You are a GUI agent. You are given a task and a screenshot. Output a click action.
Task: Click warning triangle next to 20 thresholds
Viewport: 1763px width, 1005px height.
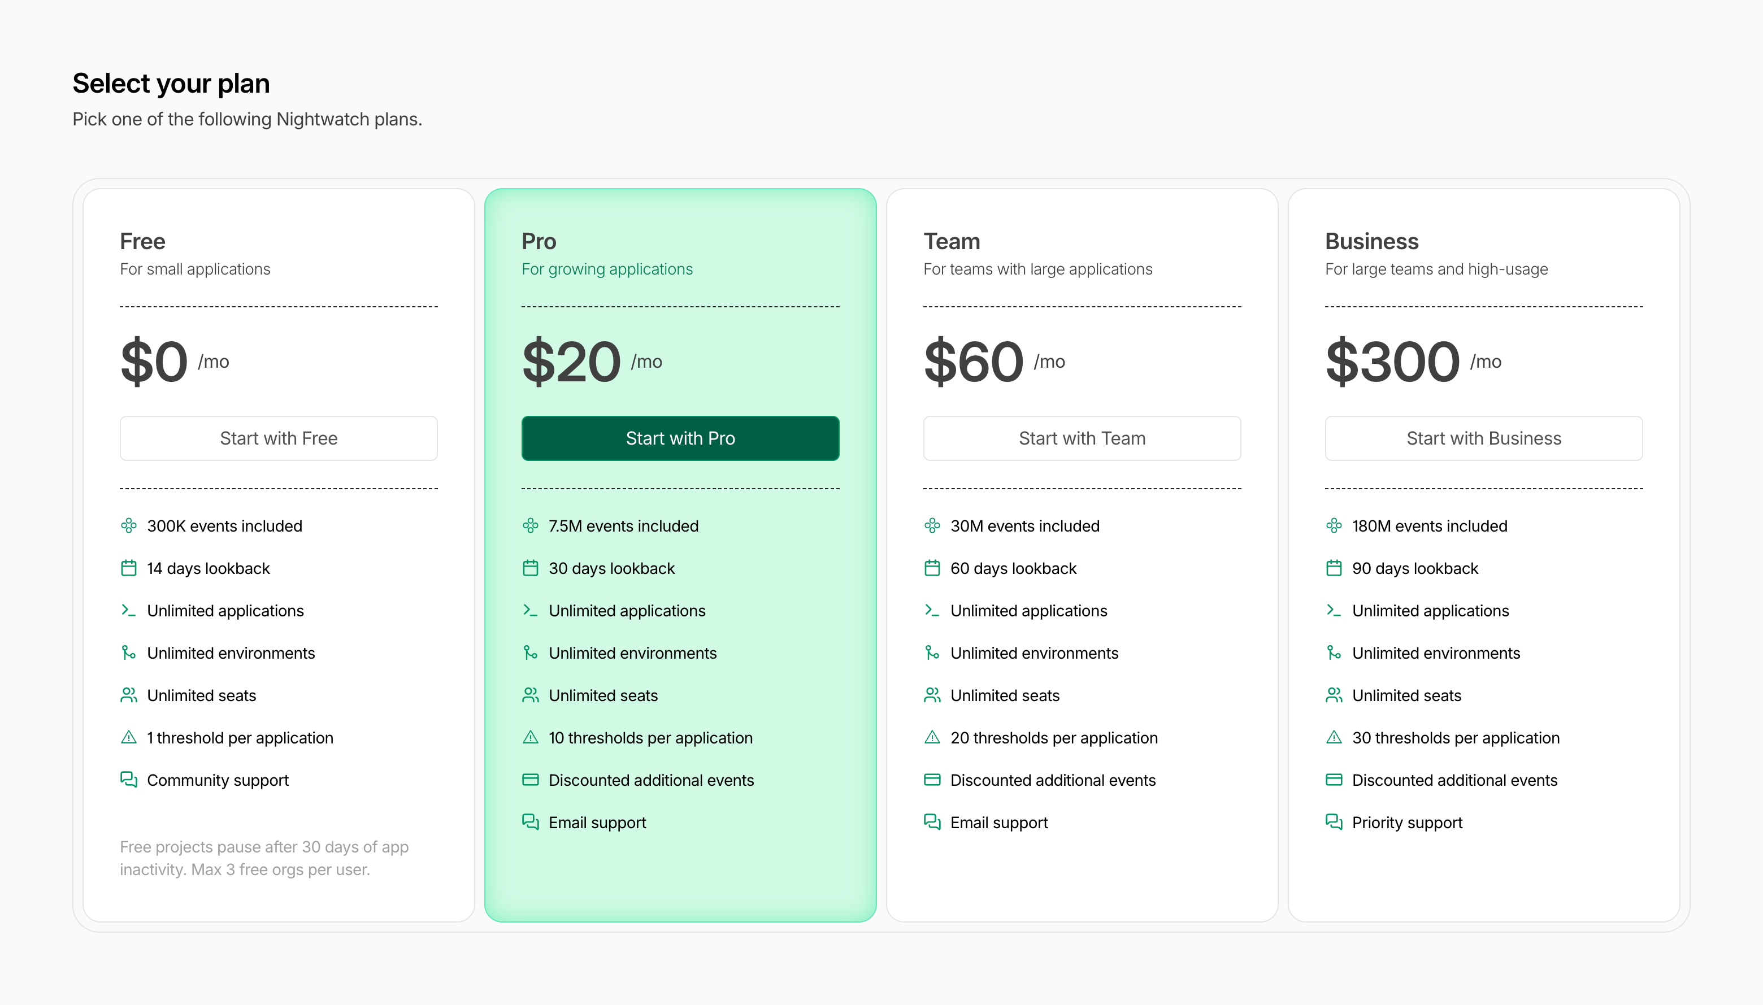(x=932, y=737)
